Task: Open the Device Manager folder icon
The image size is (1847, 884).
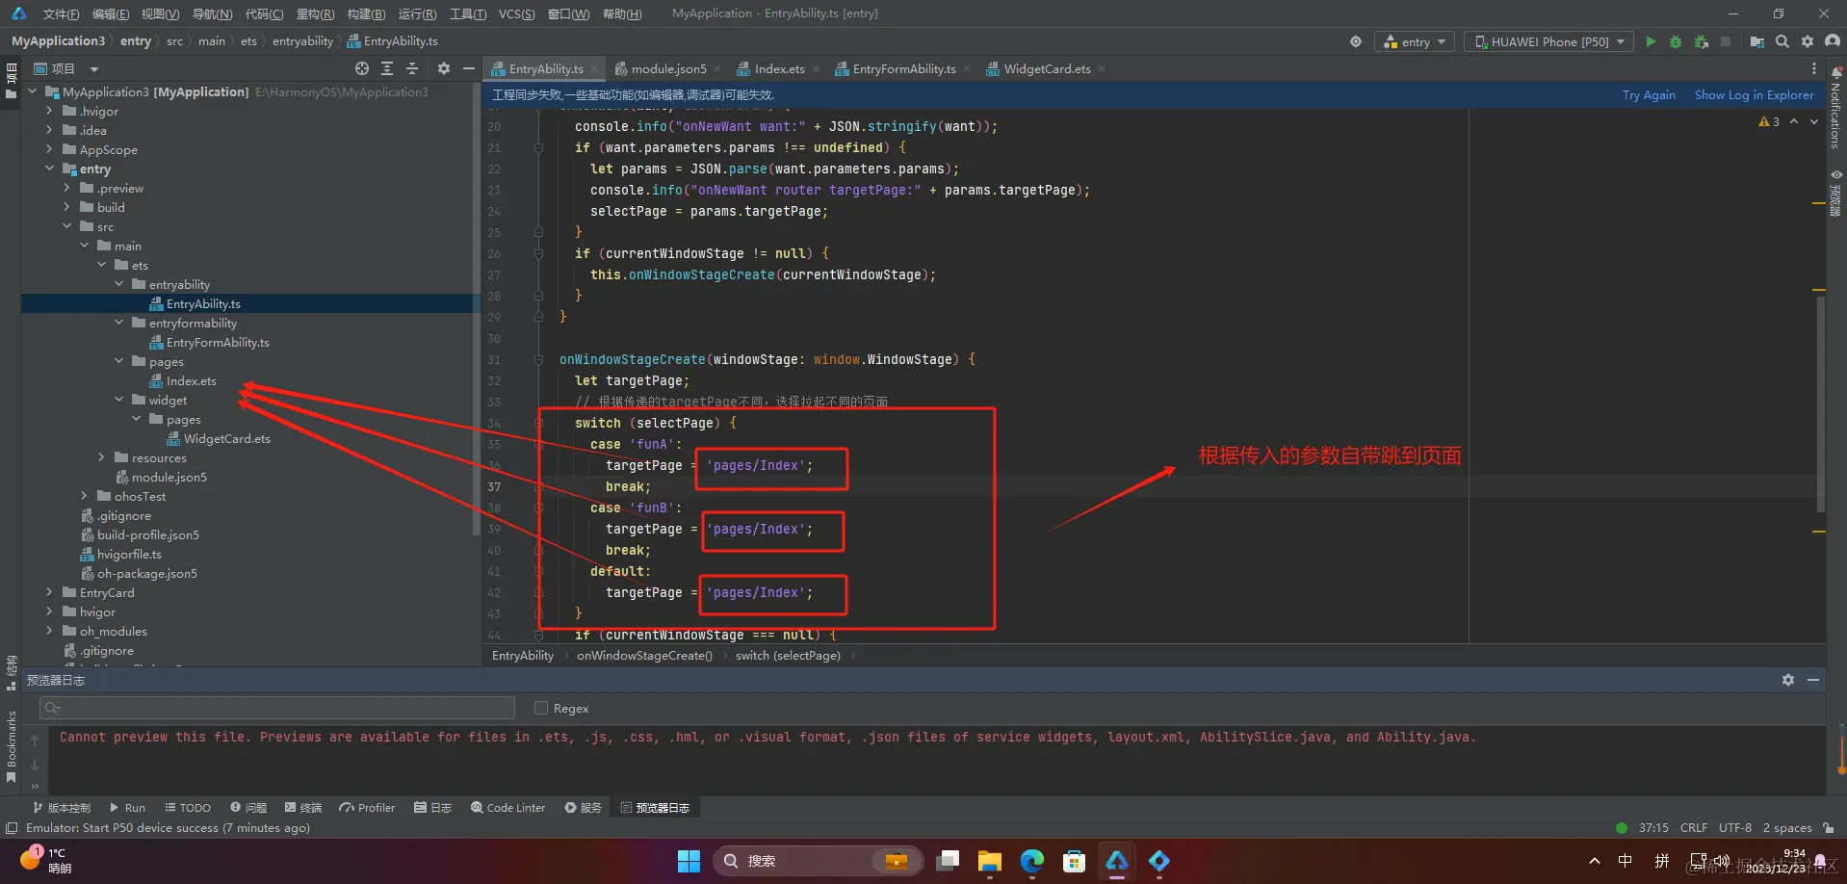Action: coord(1757,41)
